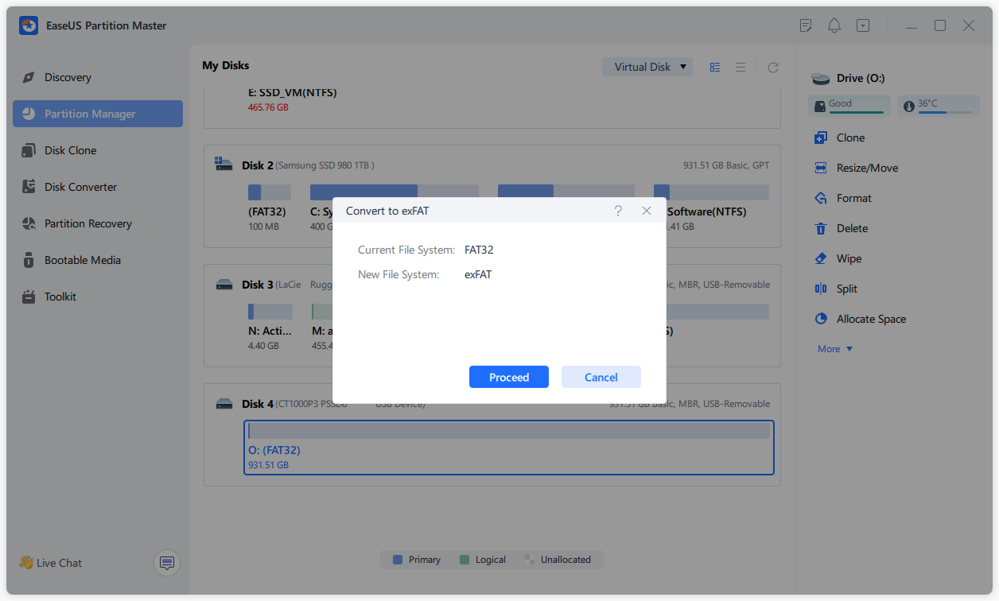Click the Drive (O:) disk icon
The height and width of the screenshot is (601, 999).
pyautogui.click(x=820, y=79)
